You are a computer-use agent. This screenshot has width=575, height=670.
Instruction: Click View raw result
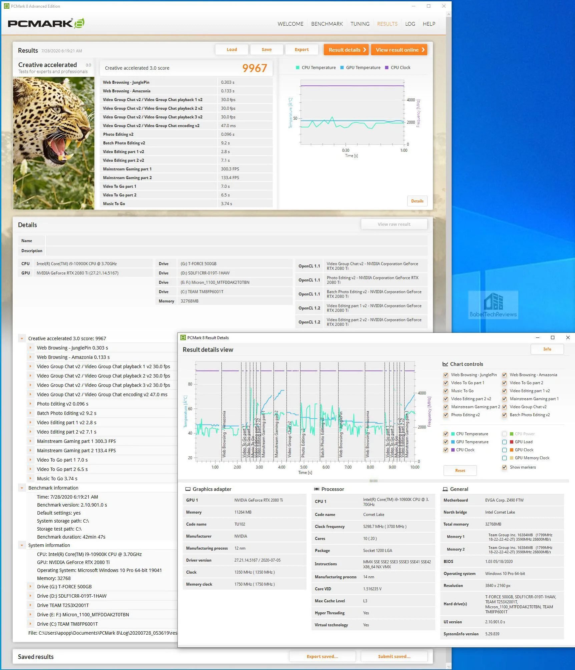tap(394, 224)
